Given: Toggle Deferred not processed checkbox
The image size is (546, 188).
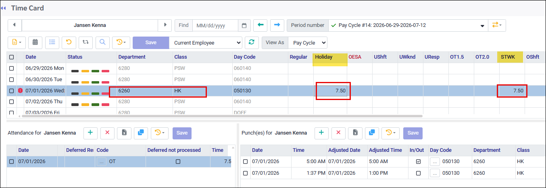Looking at the screenshot, I should (178, 161).
